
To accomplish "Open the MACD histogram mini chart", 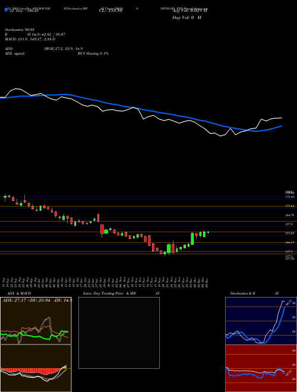I will coord(36,368).
